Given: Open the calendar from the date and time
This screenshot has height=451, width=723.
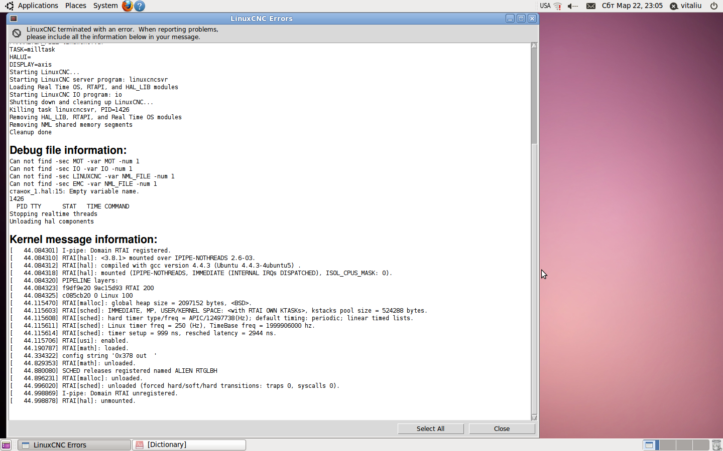Looking at the screenshot, I should (632, 6).
